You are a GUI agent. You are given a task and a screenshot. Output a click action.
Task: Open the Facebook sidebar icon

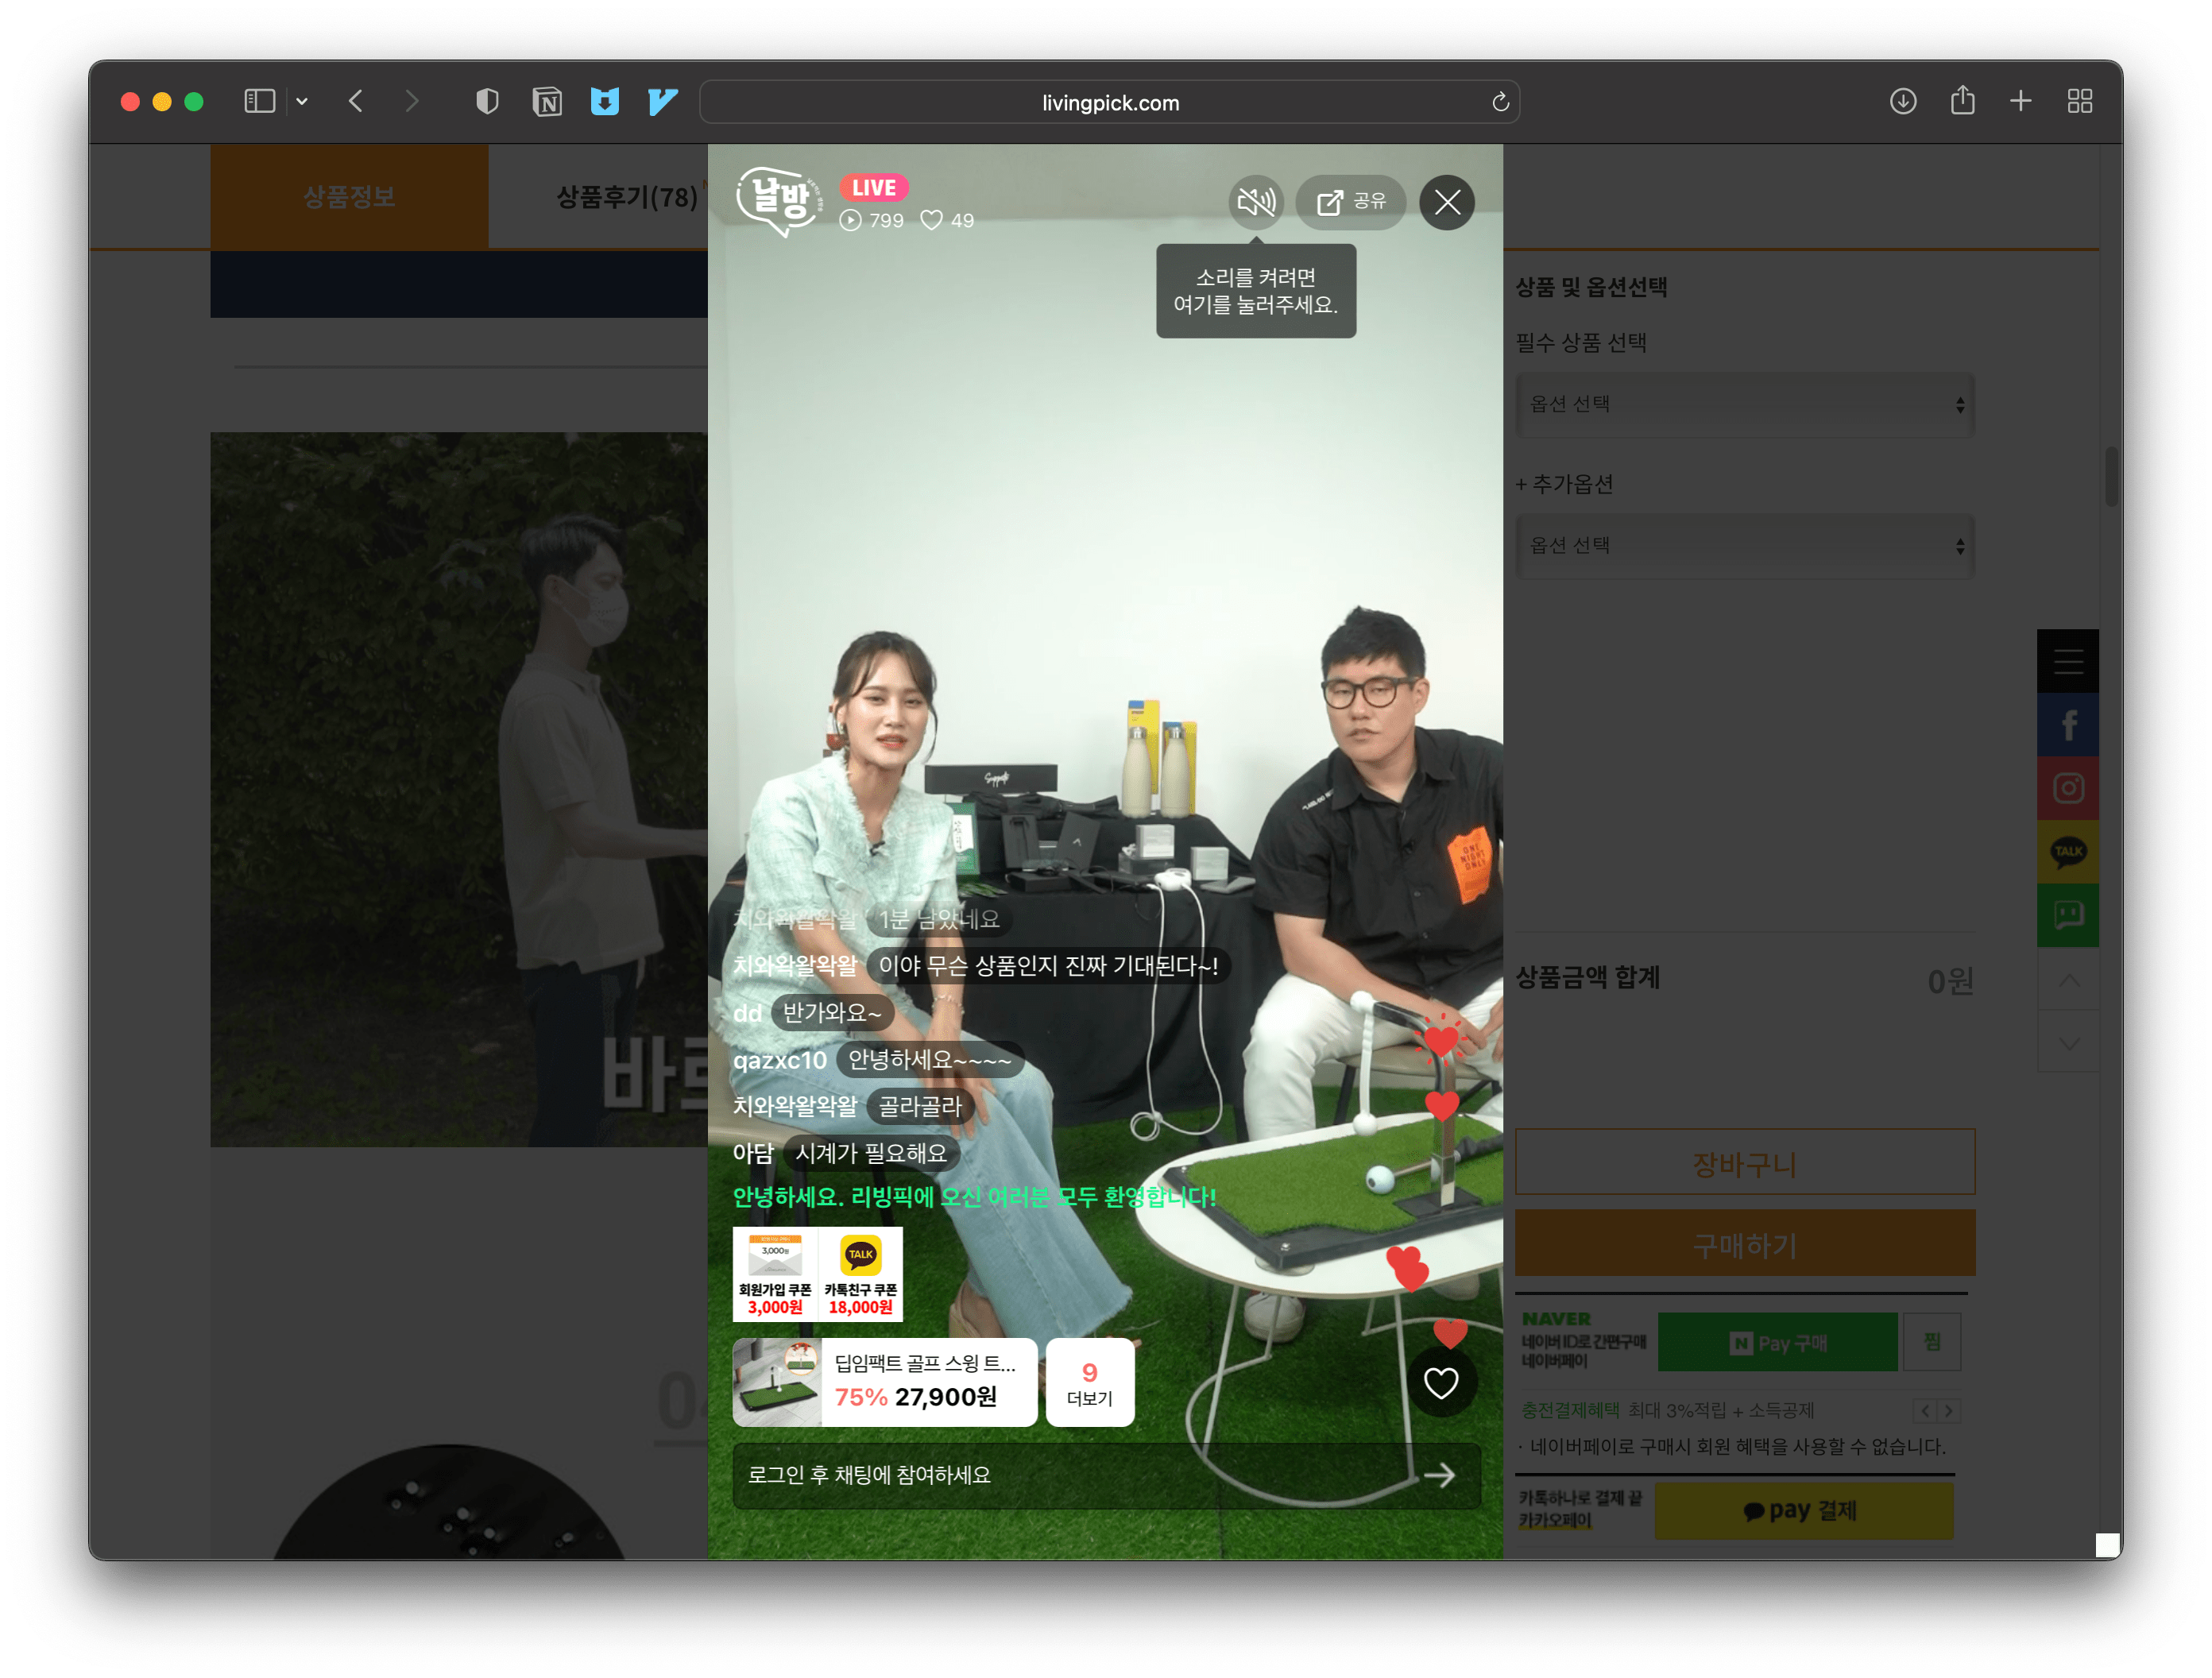click(x=2068, y=725)
